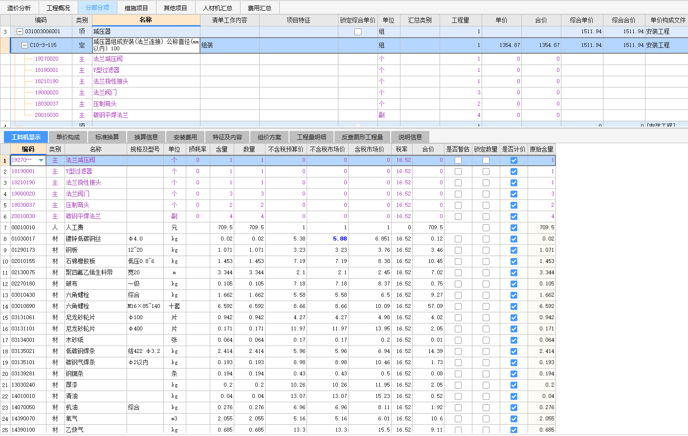688x436 pixels.
Task: Click the 原始含量 column header
Action: (x=542, y=149)
